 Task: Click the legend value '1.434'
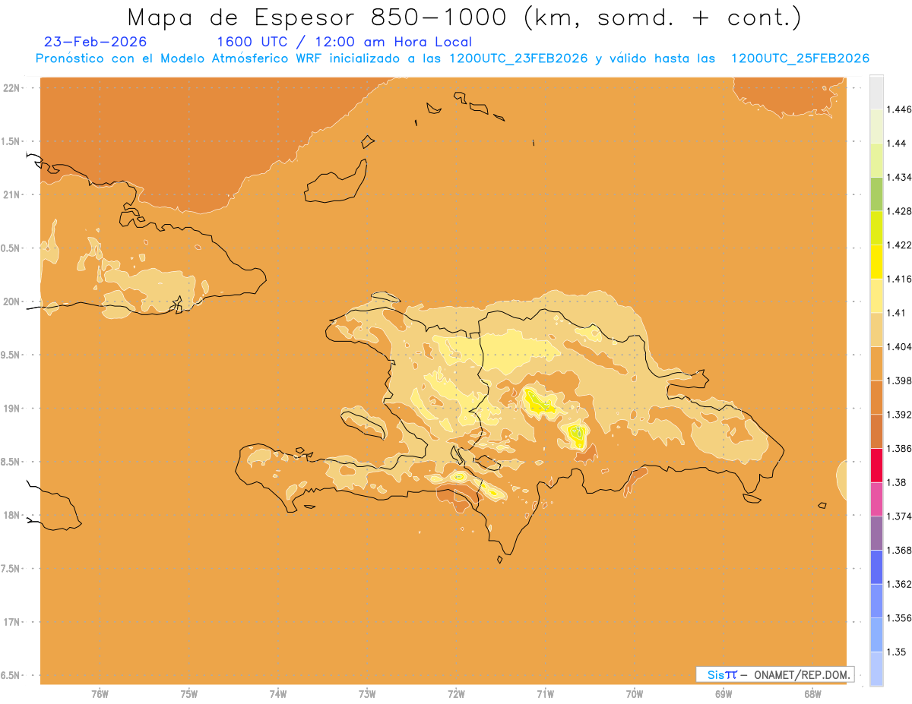pos(901,177)
